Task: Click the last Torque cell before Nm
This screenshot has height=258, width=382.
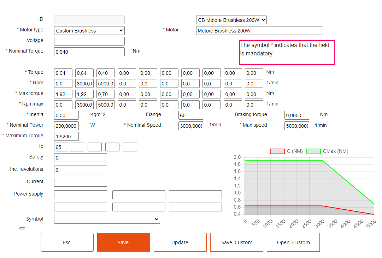Action: pyautogui.click(x=254, y=73)
